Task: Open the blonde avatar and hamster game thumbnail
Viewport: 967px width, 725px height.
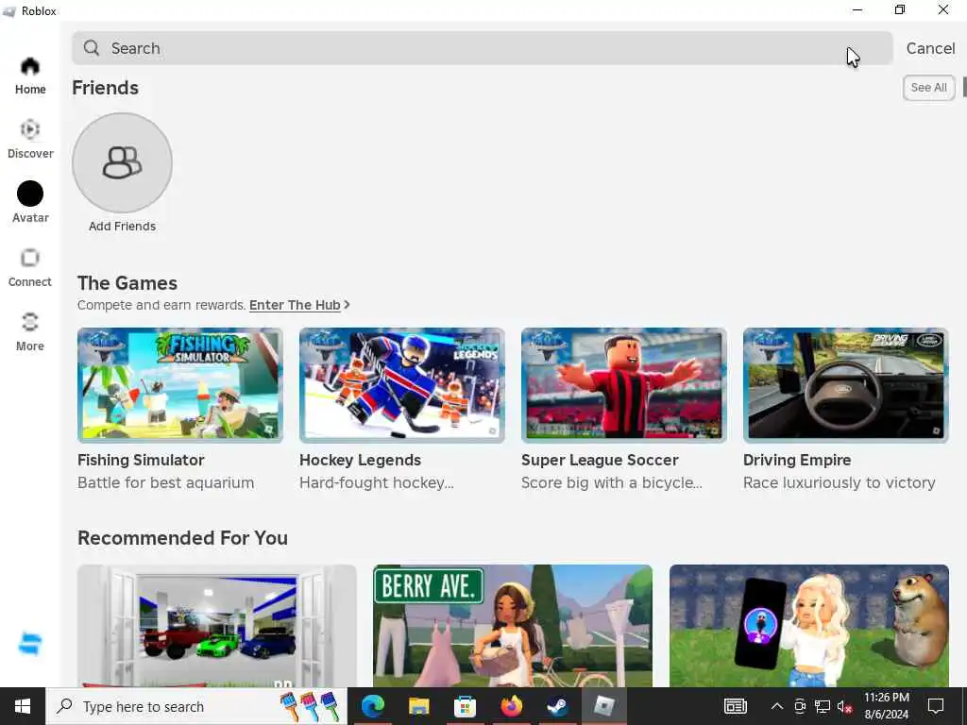Action: point(809,626)
